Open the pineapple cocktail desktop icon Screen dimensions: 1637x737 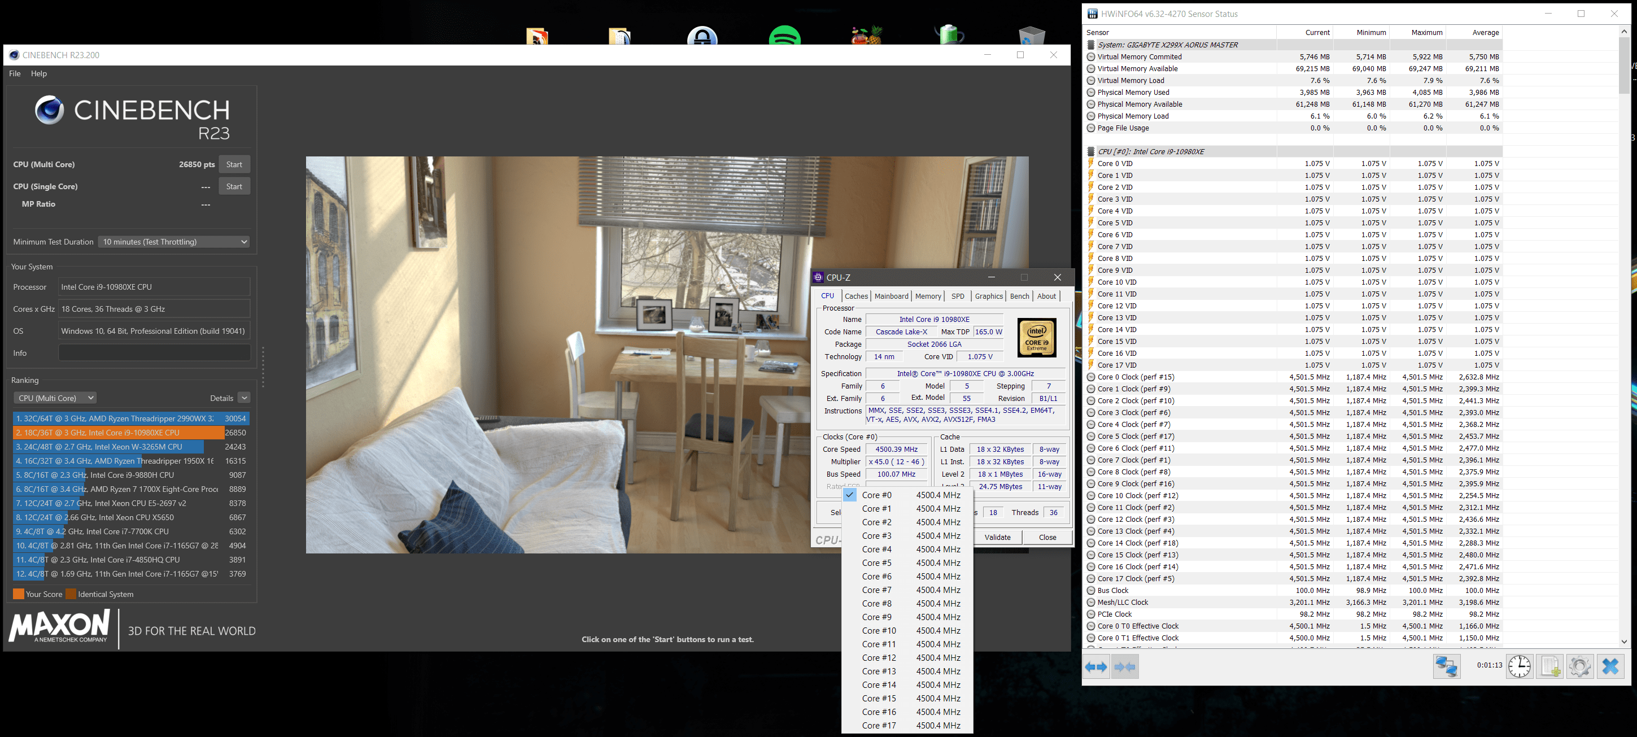click(x=867, y=35)
